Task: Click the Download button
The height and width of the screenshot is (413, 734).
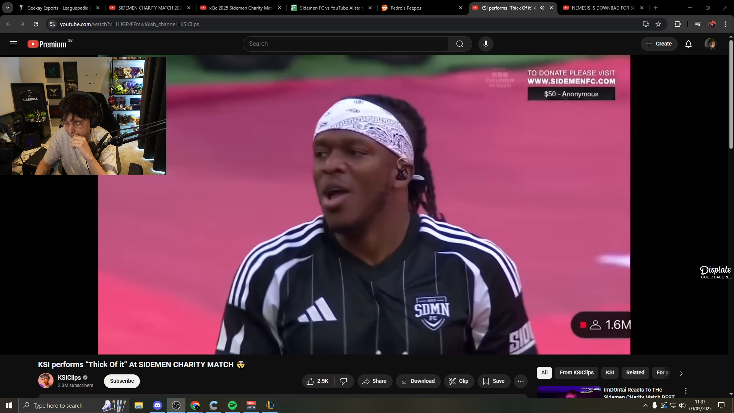Action: (x=418, y=381)
